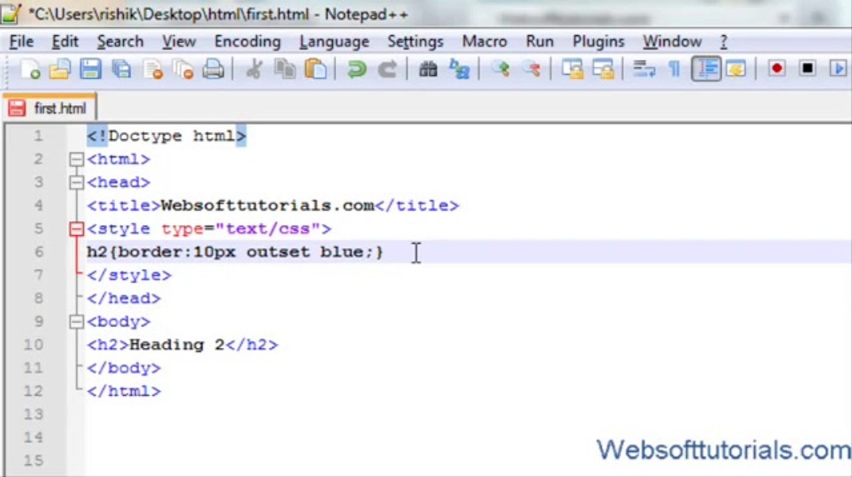Click the Copy icon in the toolbar
The width and height of the screenshot is (852, 477).
285,69
